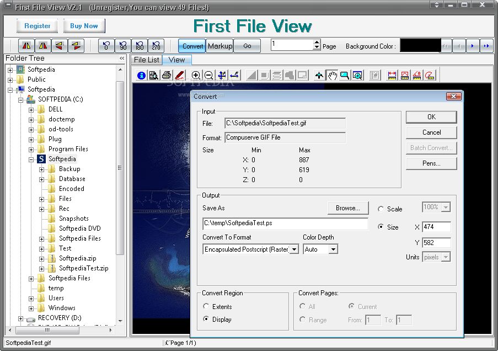The height and width of the screenshot is (351, 498).
Task: Click the Save As path field
Action: pyautogui.click(x=285, y=224)
